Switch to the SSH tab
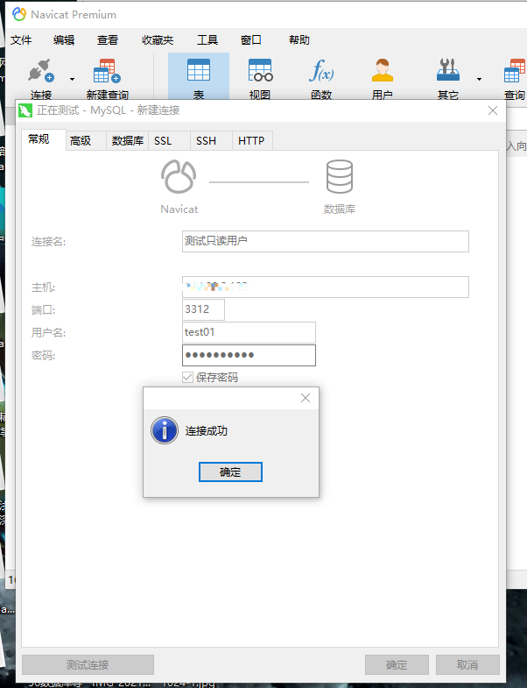Screen dimensions: 527x688 211,141
